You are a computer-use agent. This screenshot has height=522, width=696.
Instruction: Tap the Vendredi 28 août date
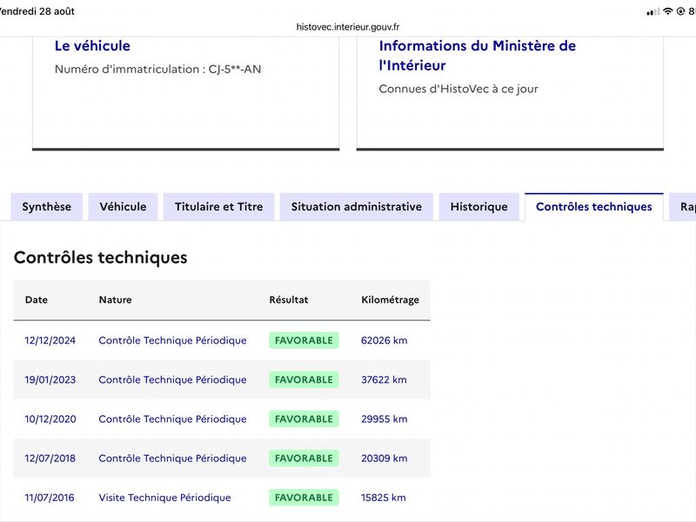click(37, 11)
